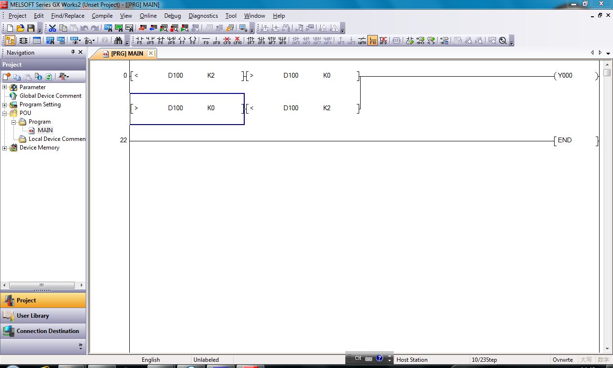Open Connection Destination view
Viewport: 613px width, 368px height.
pos(47,331)
